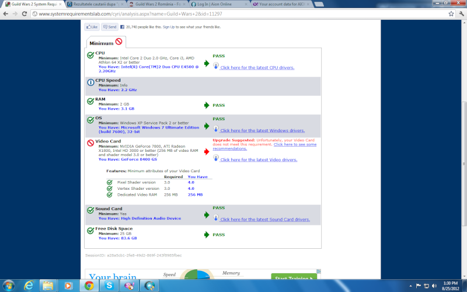The height and width of the screenshot is (292, 467).
Task: Click the Free Disk Space checkmark icon
Action: pyautogui.click(x=90, y=231)
